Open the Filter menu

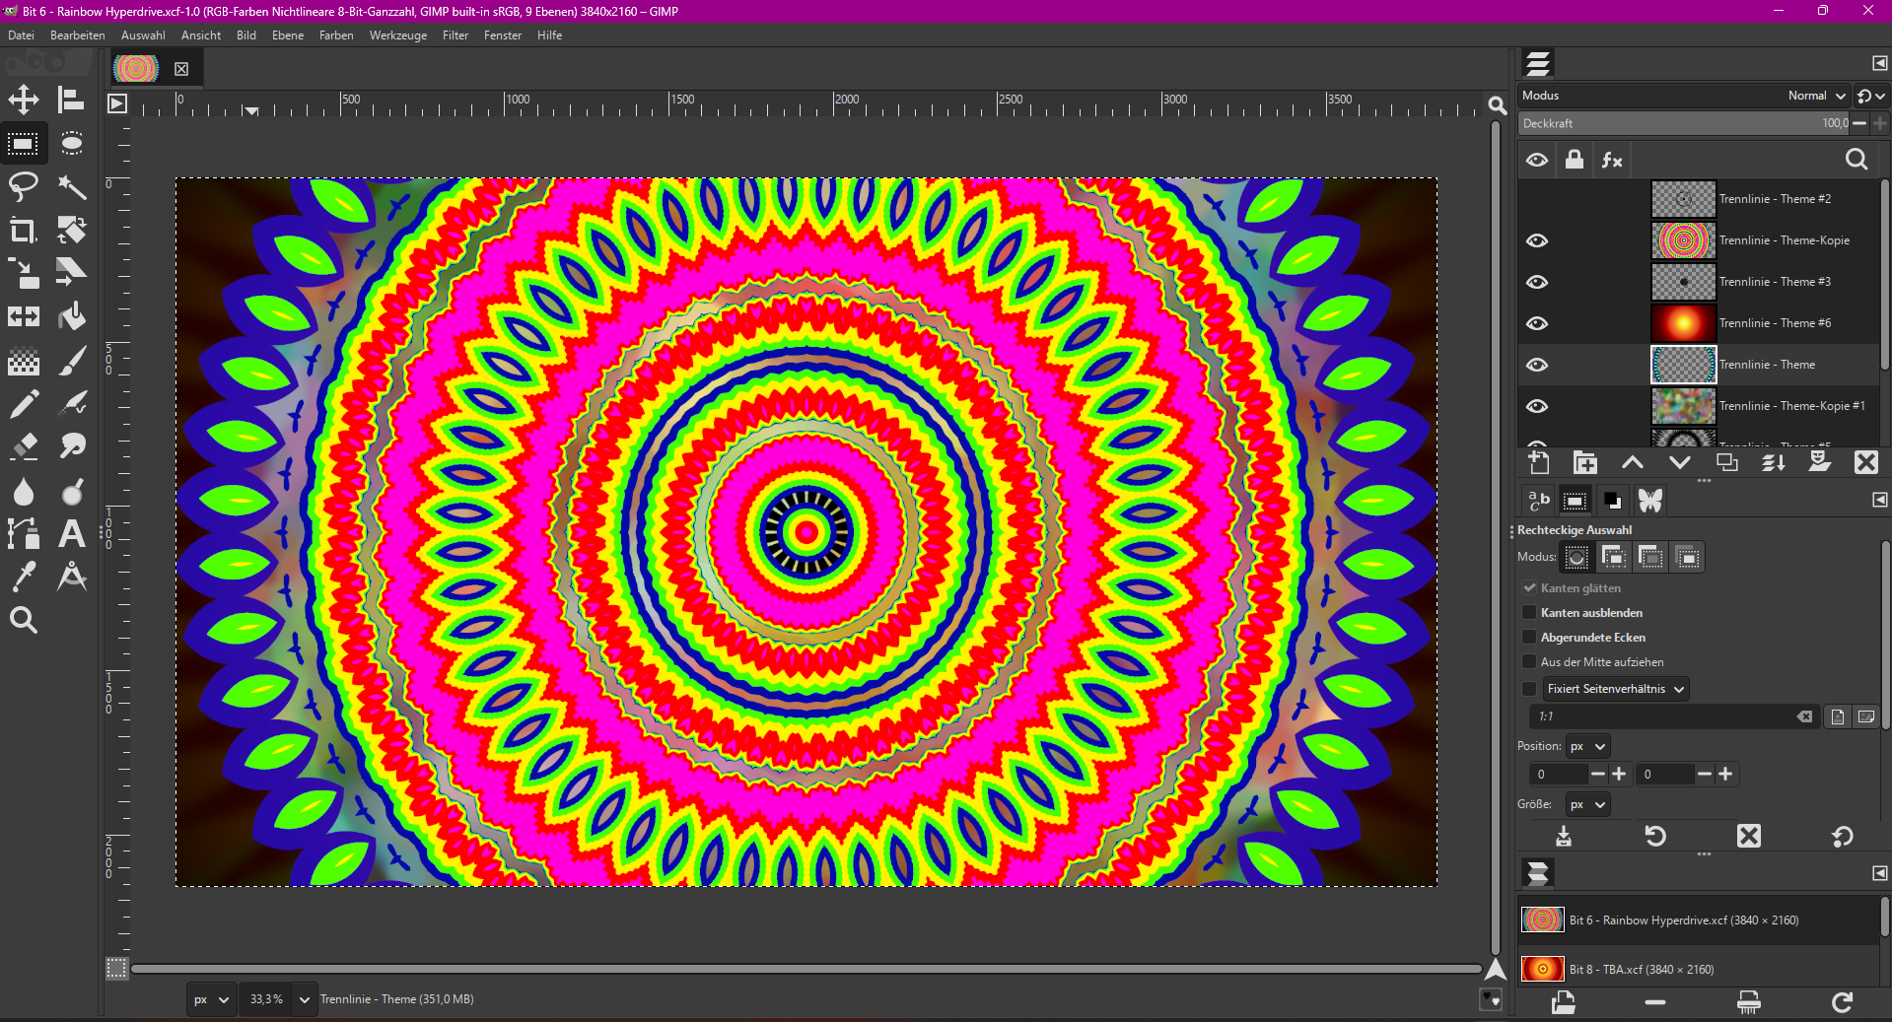455,35
